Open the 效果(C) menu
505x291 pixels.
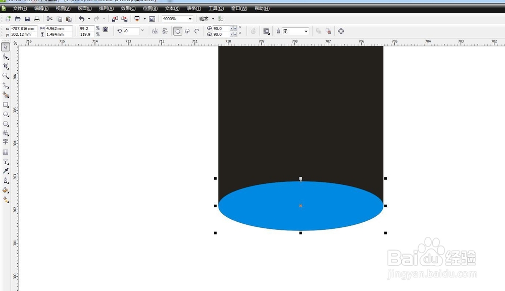tap(128, 9)
